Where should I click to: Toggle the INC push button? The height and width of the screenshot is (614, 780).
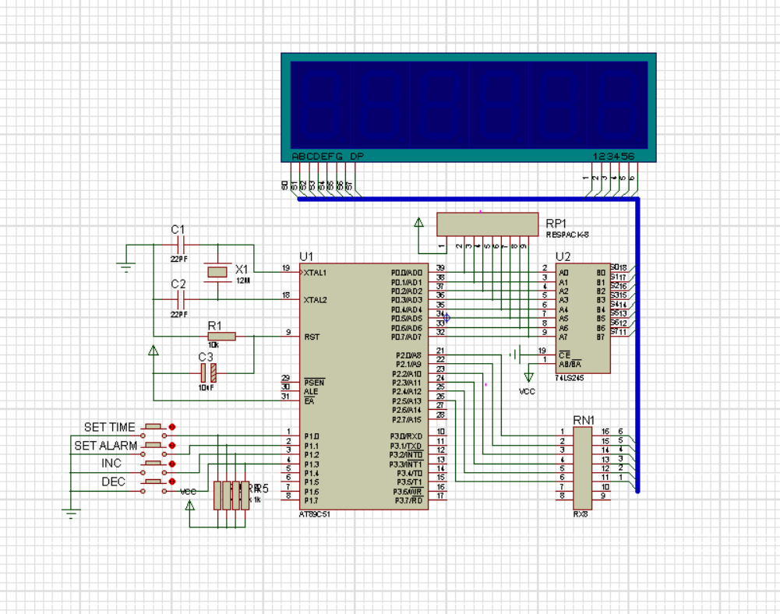[154, 464]
